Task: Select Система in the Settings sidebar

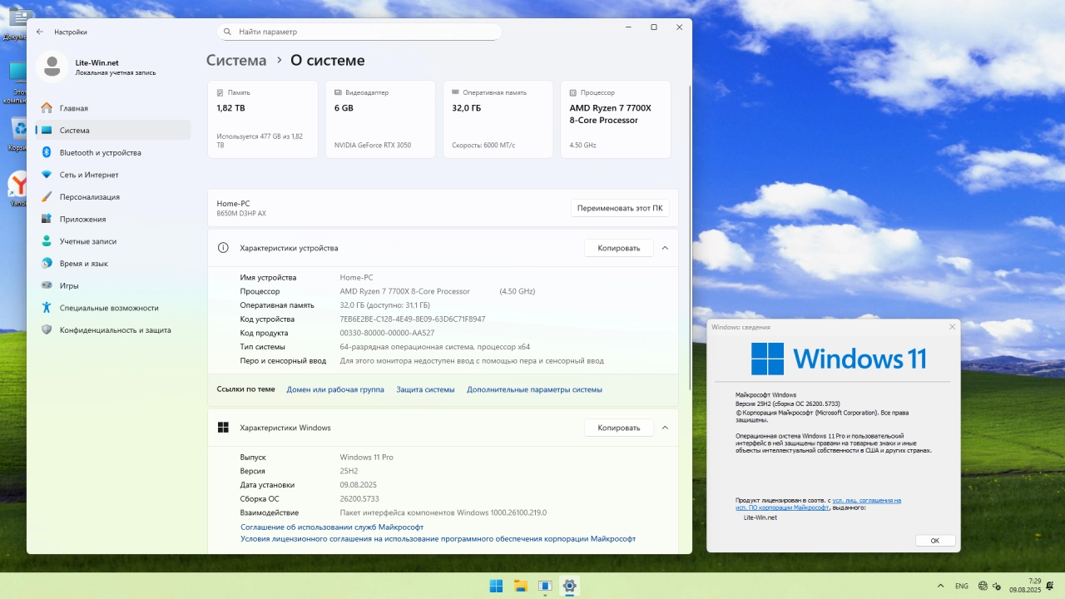Action: pyautogui.click(x=113, y=130)
